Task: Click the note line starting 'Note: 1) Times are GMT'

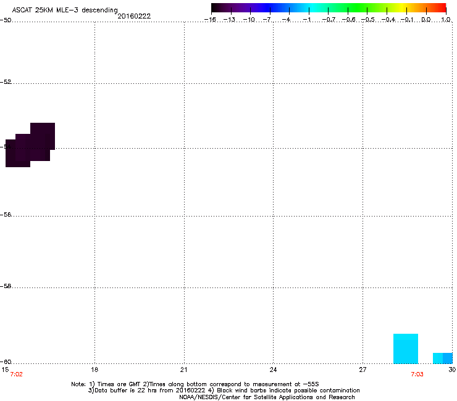Action: 195,384
